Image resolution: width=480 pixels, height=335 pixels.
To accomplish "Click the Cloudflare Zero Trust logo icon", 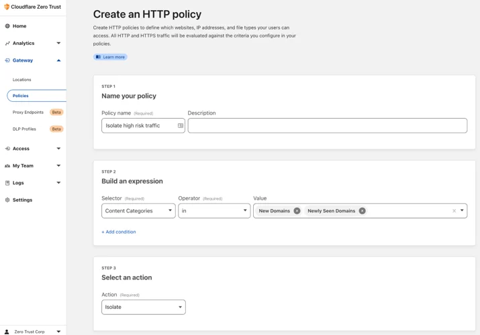I will [7, 7].
